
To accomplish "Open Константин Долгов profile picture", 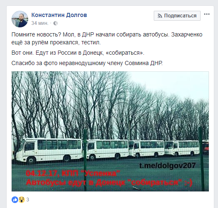I will click(20, 19).
